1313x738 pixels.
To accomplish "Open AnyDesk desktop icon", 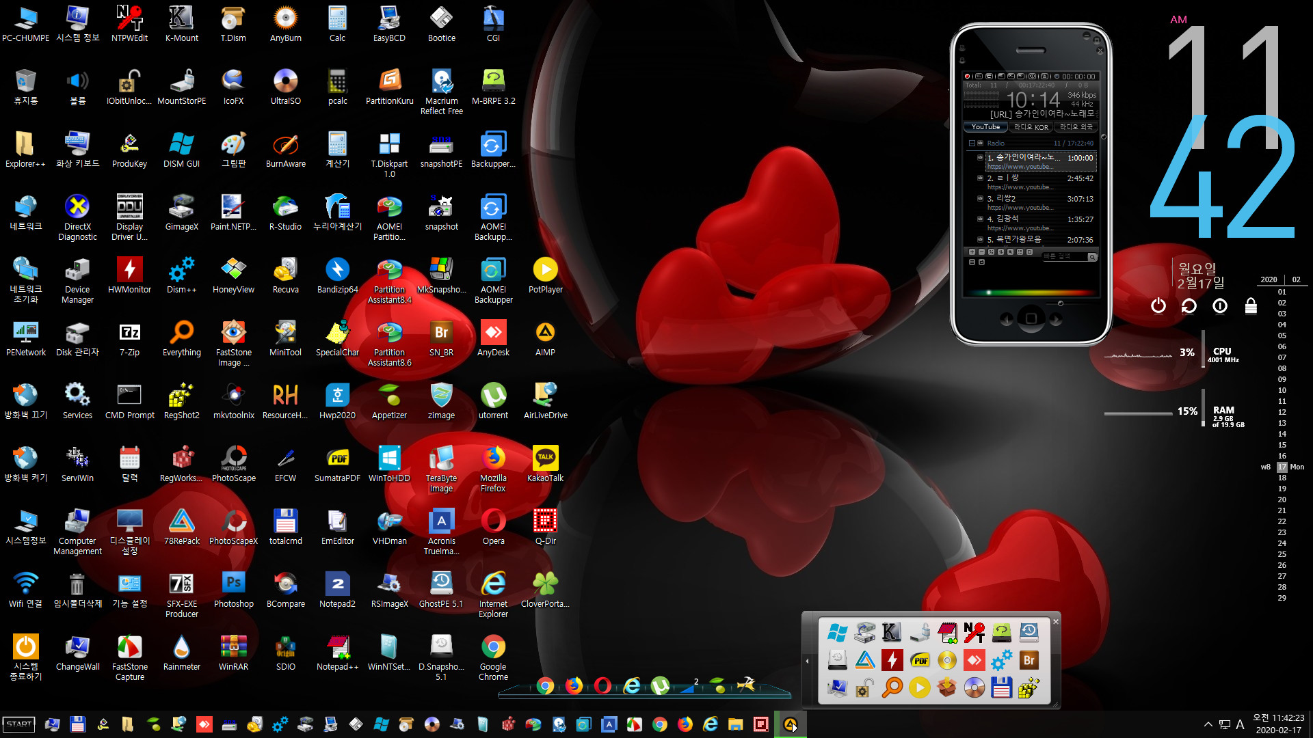I will click(x=493, y=338).
